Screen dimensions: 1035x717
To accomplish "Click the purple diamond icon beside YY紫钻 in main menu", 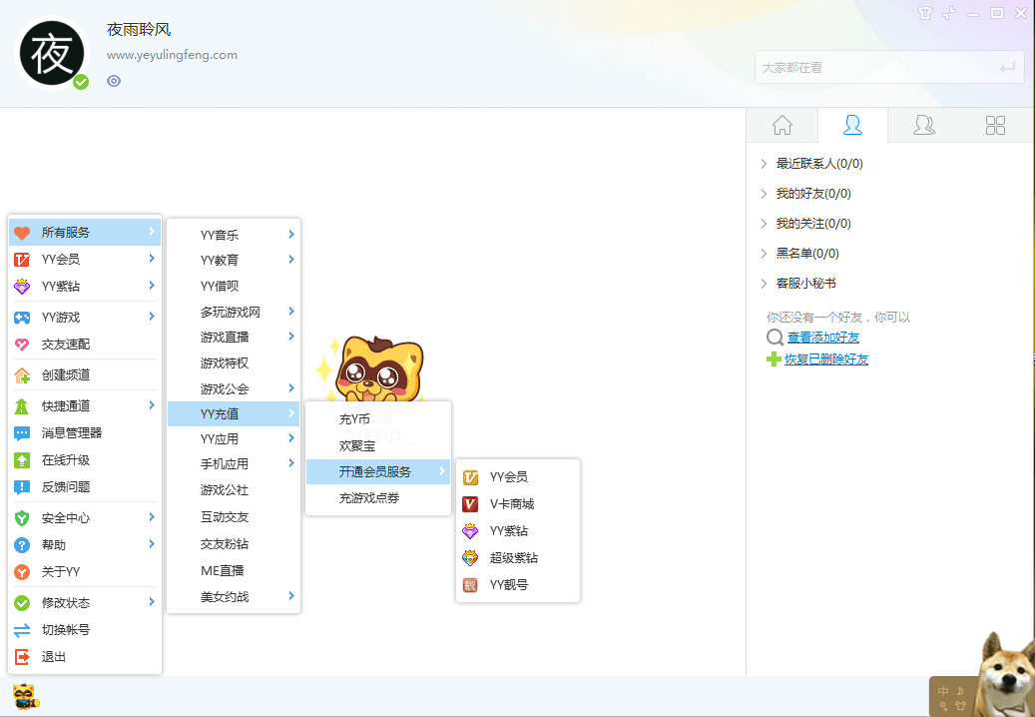I will pyautogui.click(x=22, y=287).
